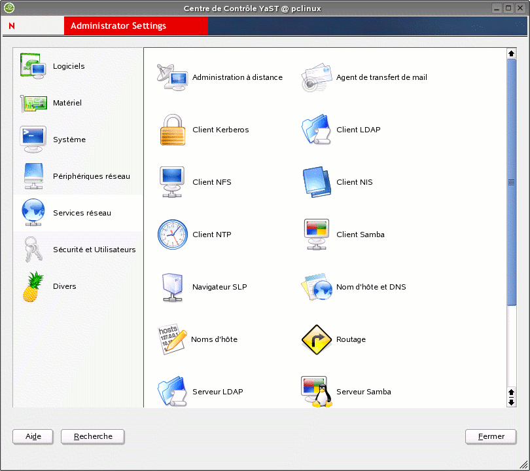The width and height of the screenshot is (530, 471).
Task: Click the Client NTP clock icon
Action: coord(173,235)
